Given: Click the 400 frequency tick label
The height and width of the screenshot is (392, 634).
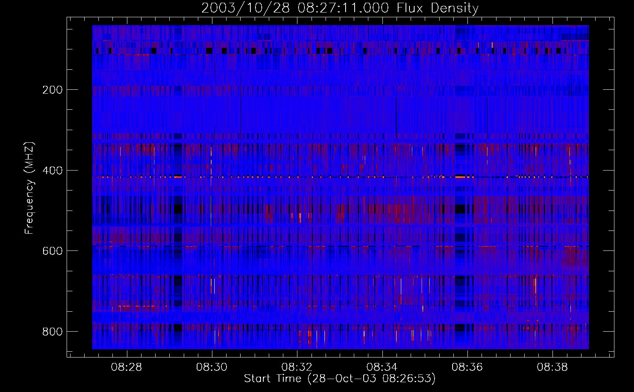Looking at the screenshot, I should [x=53, y=171].
